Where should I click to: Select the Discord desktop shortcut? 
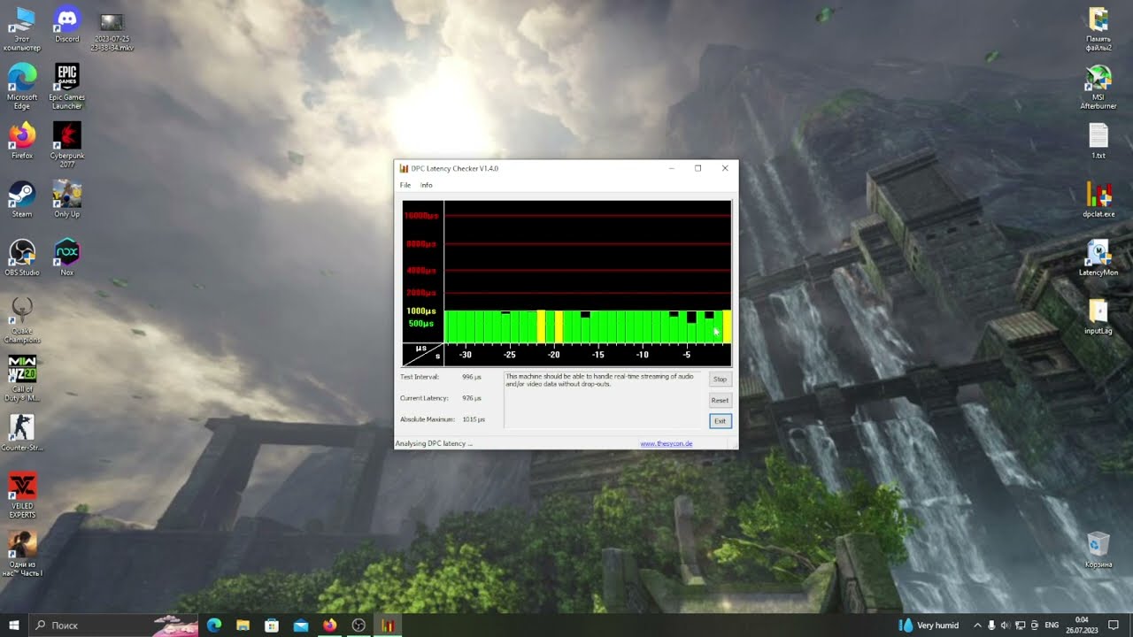click(67, 26)
